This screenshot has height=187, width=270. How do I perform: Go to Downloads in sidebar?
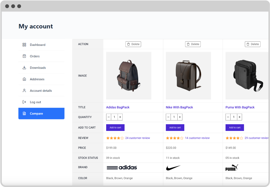click(41, 68)
